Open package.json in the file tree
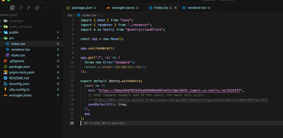This screenshot has height=138, width=283. click(x=32, y=67)
